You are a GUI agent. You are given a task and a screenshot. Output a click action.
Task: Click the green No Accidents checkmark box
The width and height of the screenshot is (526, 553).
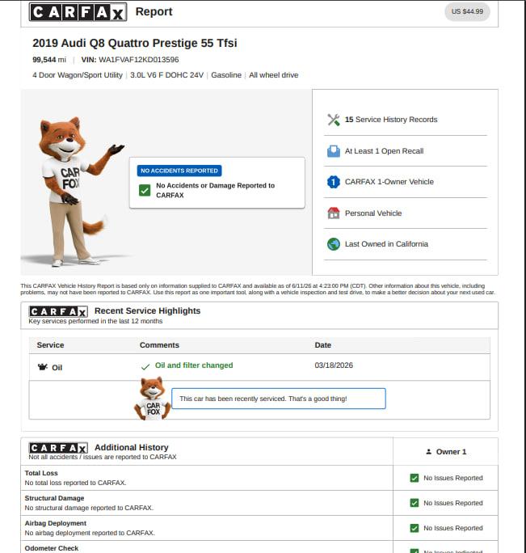pos(145,191)
